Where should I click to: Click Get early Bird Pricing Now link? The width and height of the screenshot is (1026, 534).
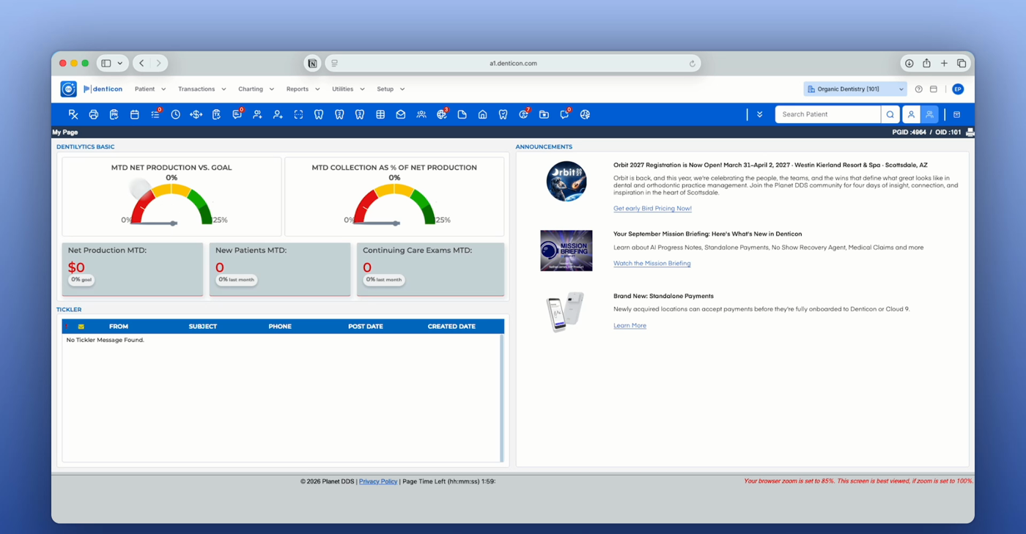[x=652, y=208]
